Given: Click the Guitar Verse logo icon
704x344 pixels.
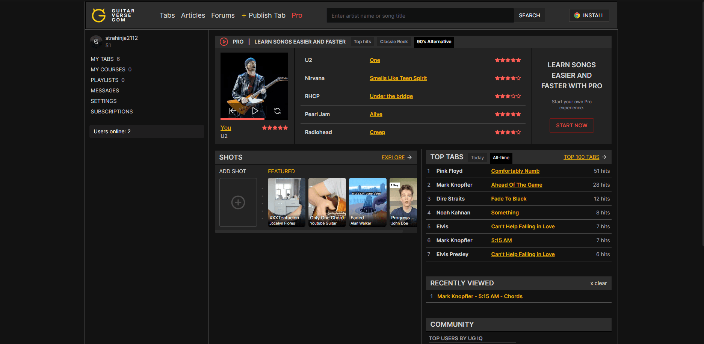Looking at the screenshot, I should (x=99, y=15).
